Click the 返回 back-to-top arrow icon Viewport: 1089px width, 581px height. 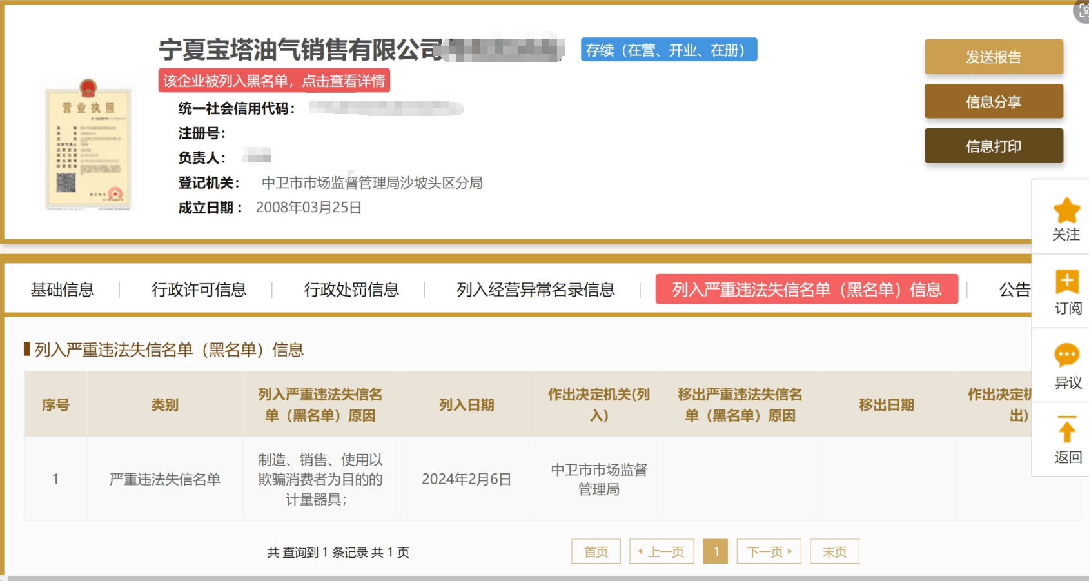[1066, 429]
